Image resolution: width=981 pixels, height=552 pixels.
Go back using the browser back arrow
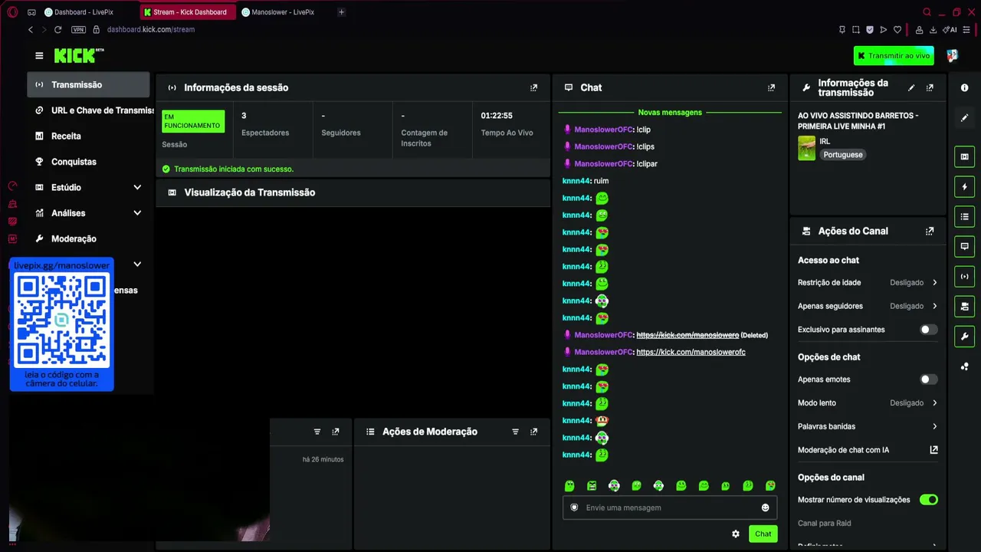coord(31,29)
